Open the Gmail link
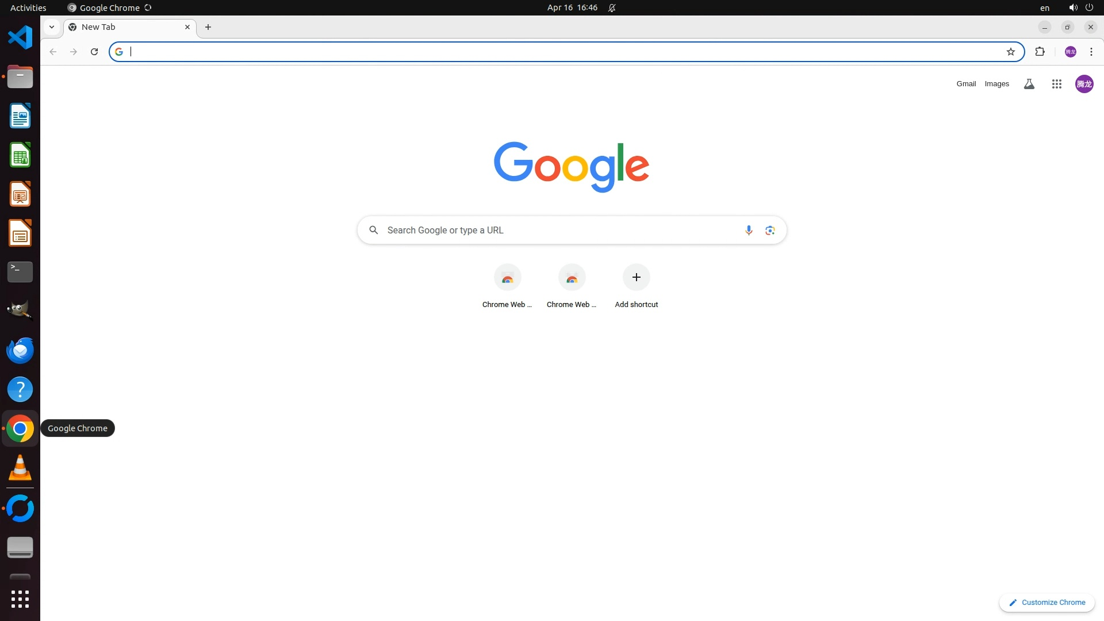The height and width of the screenshot is (621, 1104). tap(966, 84)
